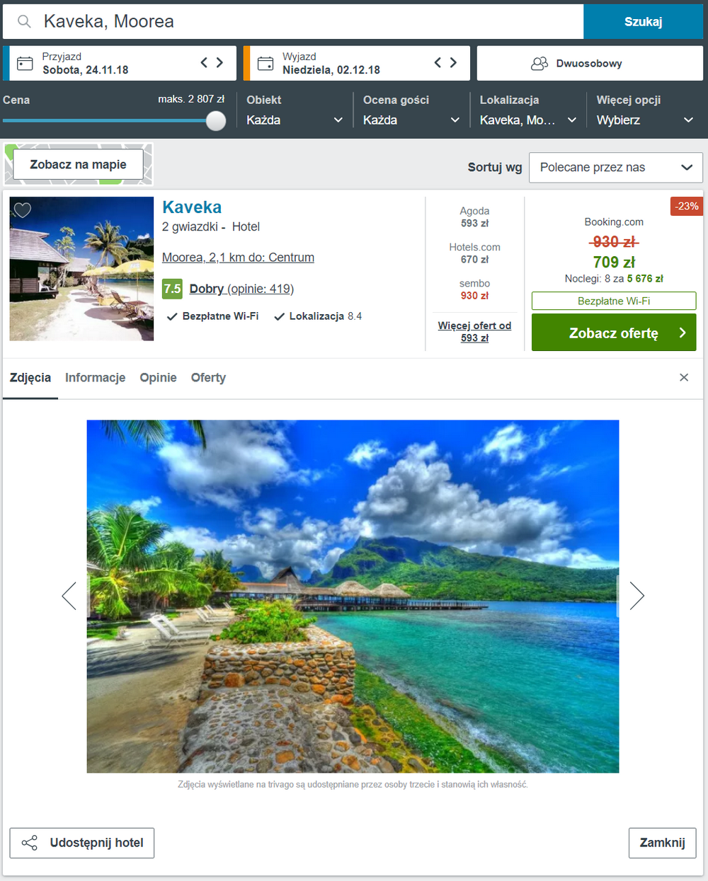Switch to the Informacje tab
This screenshot has height=881, width=708.
tap(96, 378)
